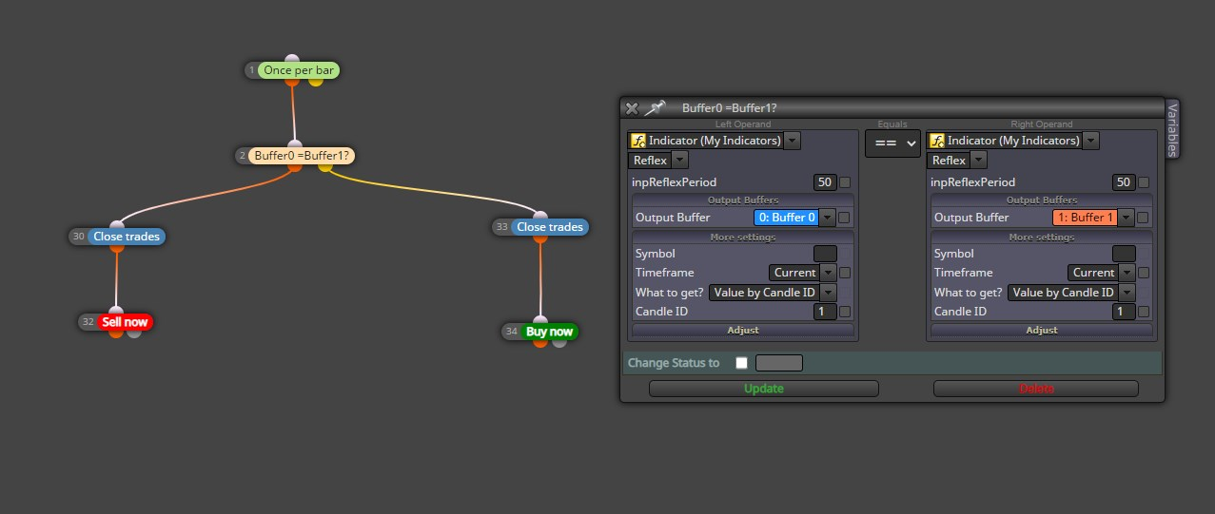This screenshot has width=1215, height=514.
Task: Click right inpReflexPeriod value field
Action: (1124, 182)
